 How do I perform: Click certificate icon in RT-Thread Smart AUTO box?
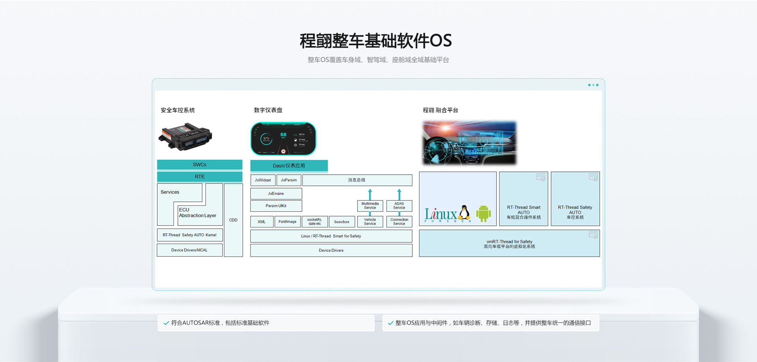click(541, 177)
